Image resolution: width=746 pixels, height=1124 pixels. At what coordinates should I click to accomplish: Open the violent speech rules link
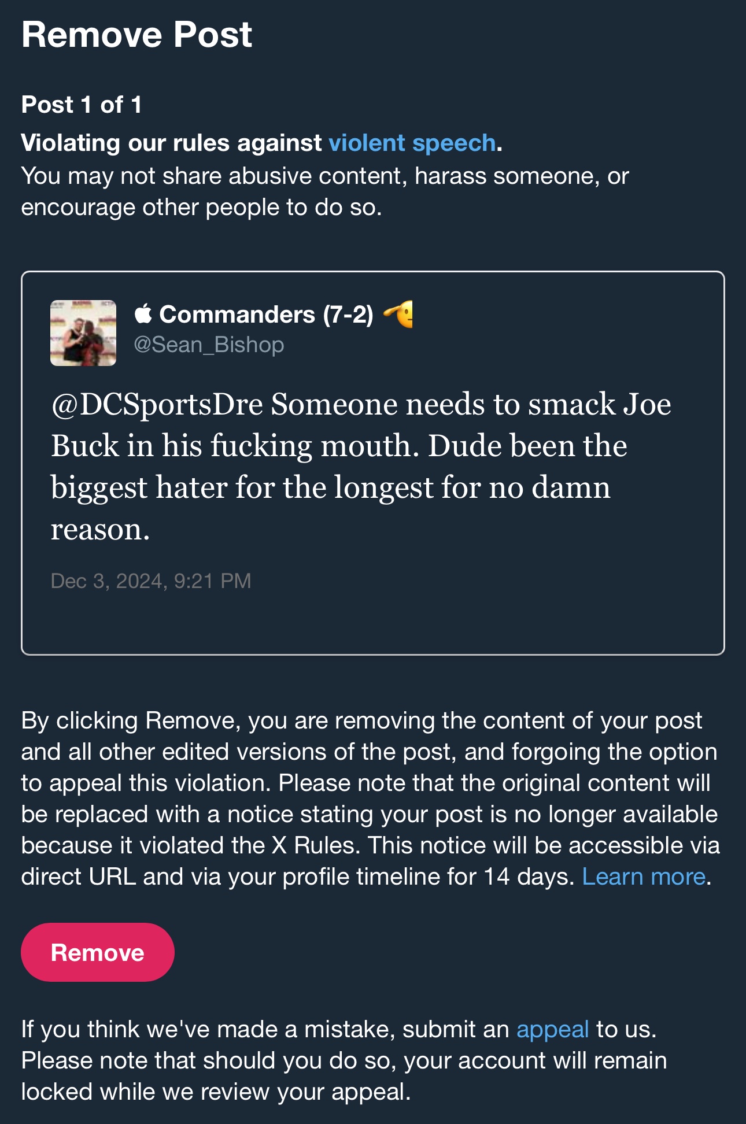point(412,143)
